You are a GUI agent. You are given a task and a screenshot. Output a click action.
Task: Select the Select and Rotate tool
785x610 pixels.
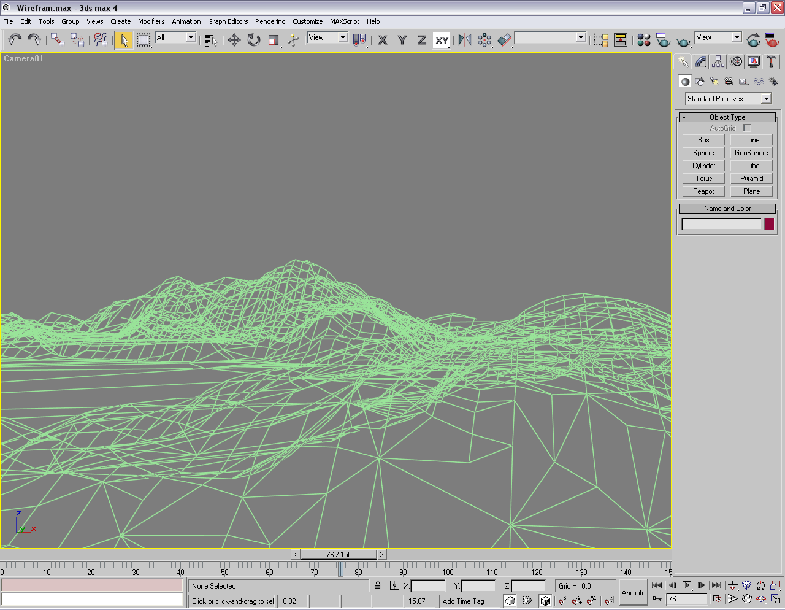click(253, 40)
